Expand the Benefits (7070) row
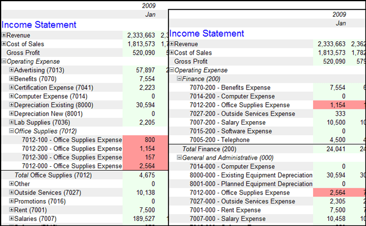 click(x=11, y=78)
